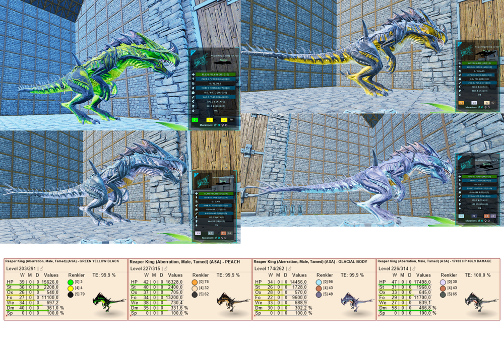Select the GLACIAL BODY panel header
The width and height of the screenshot is (504, 356).
310,261
